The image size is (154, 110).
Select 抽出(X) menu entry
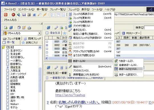[x=91, y=67]
